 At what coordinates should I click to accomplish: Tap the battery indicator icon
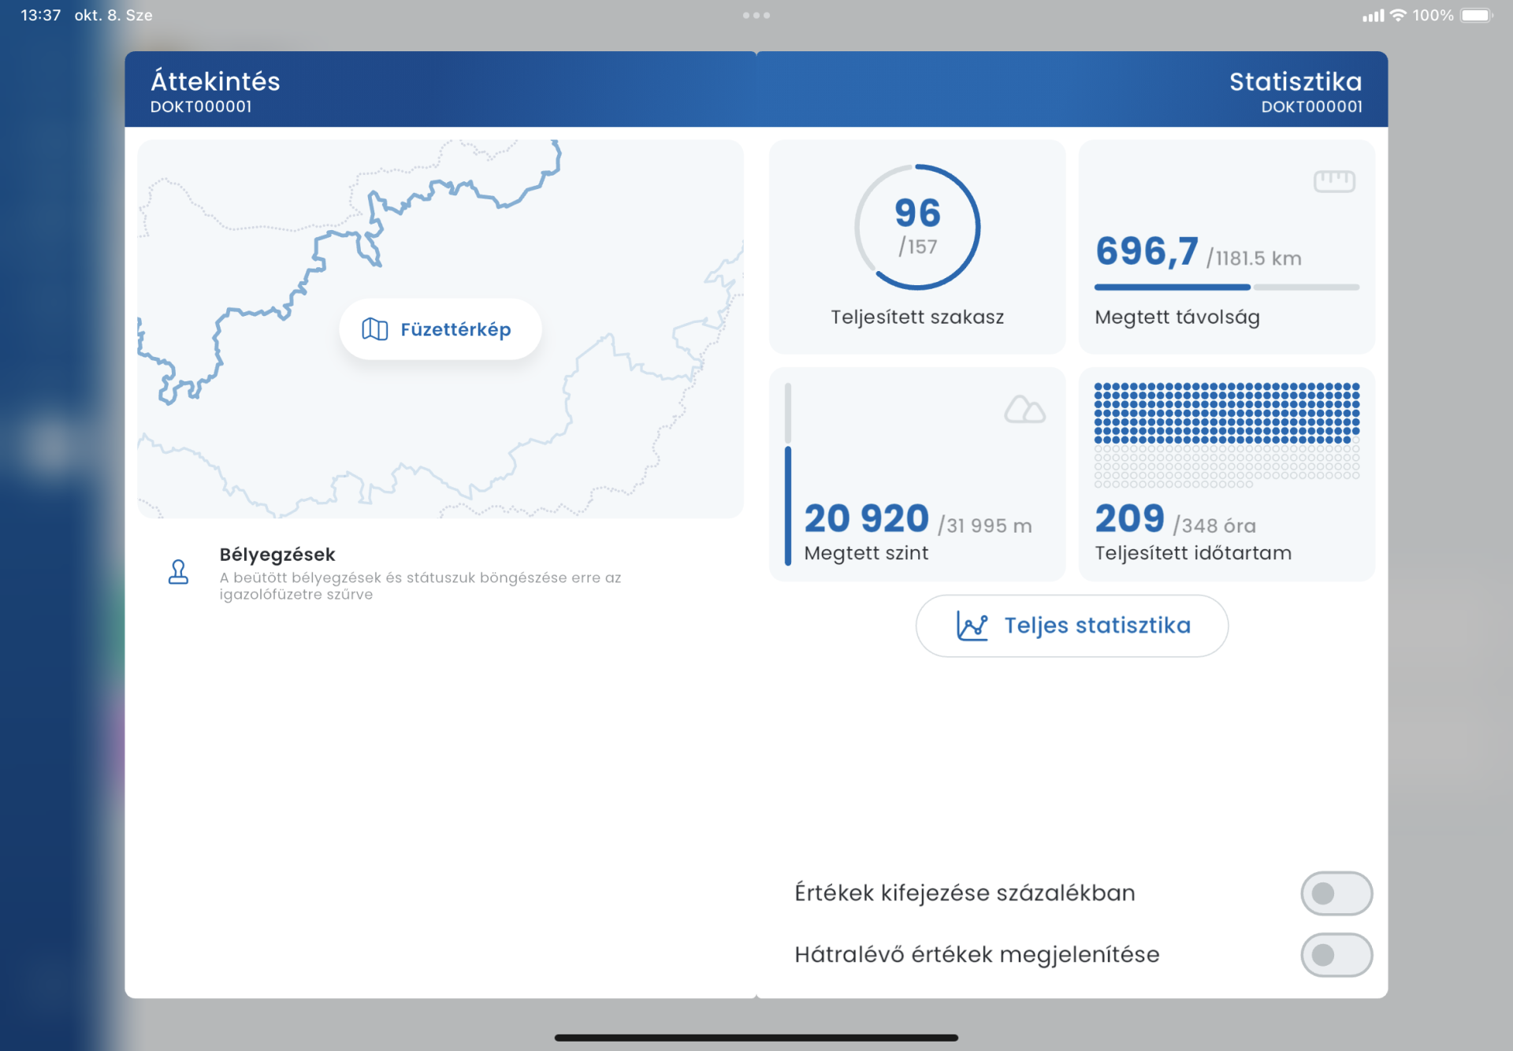(x=1475, y=15)
